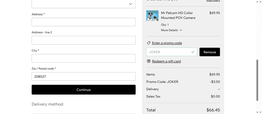Click into the City field
The height and width of the screenshot is (114, 262).
(84, 58)
